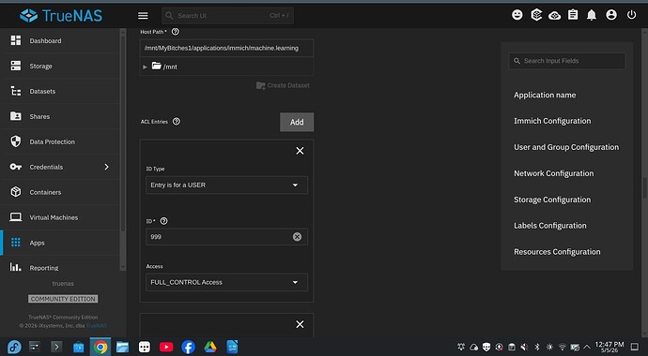Image resolution: width=648 pixels, height=356 pixels.
Task: Open Datasets in sidebar
Action: [x=61, y=91]
